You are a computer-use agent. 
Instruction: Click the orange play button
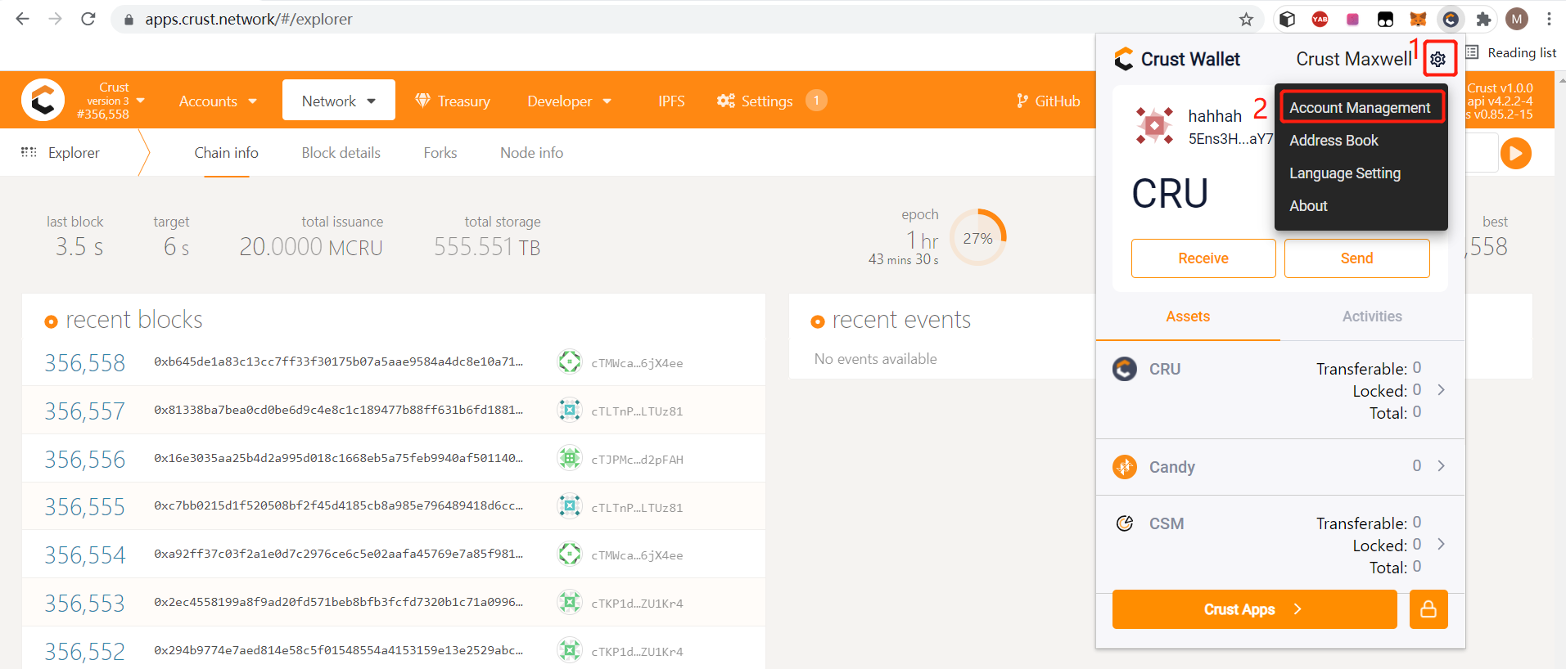click(x=1516, y=153)
